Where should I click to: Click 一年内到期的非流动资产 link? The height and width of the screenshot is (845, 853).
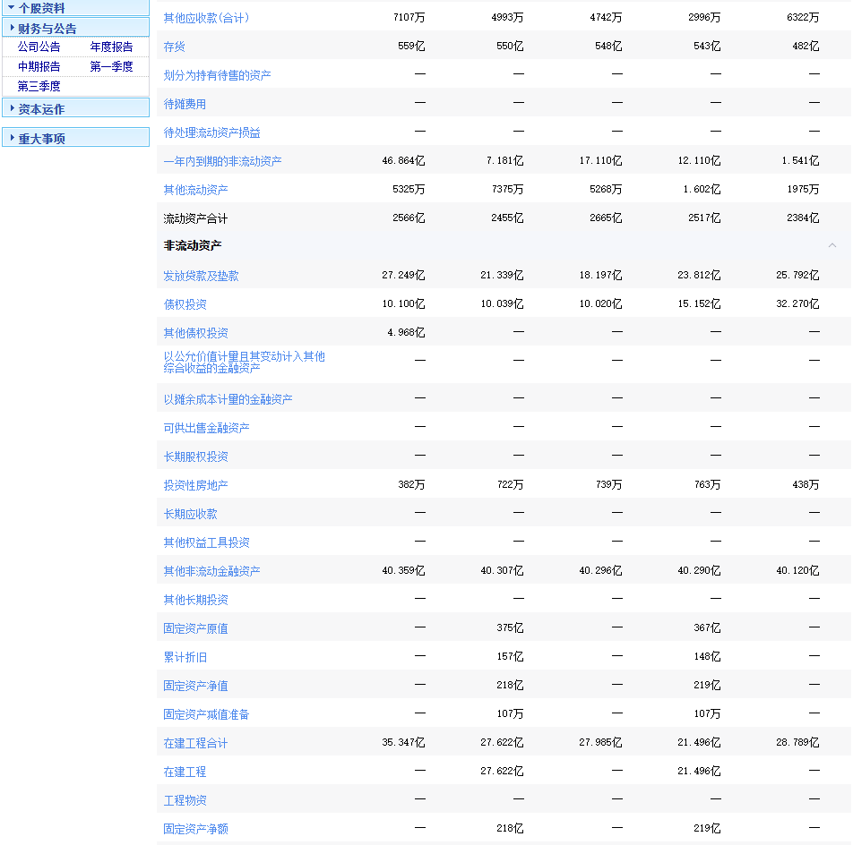[x=222, y=161]
